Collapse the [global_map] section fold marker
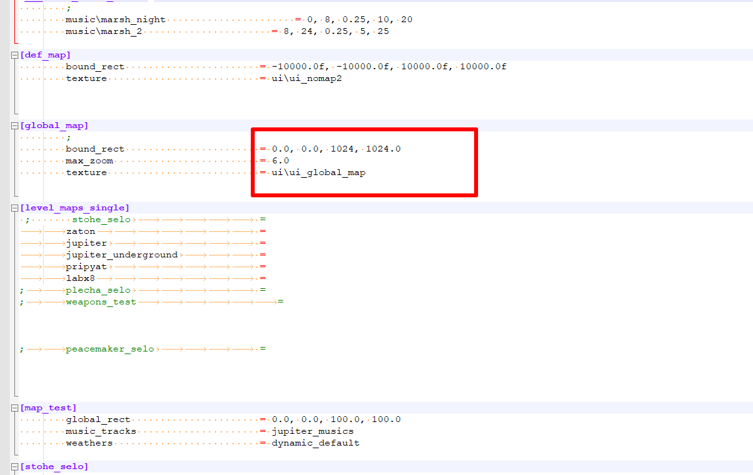This screenshot has height=475, width=753. (14, 126)
